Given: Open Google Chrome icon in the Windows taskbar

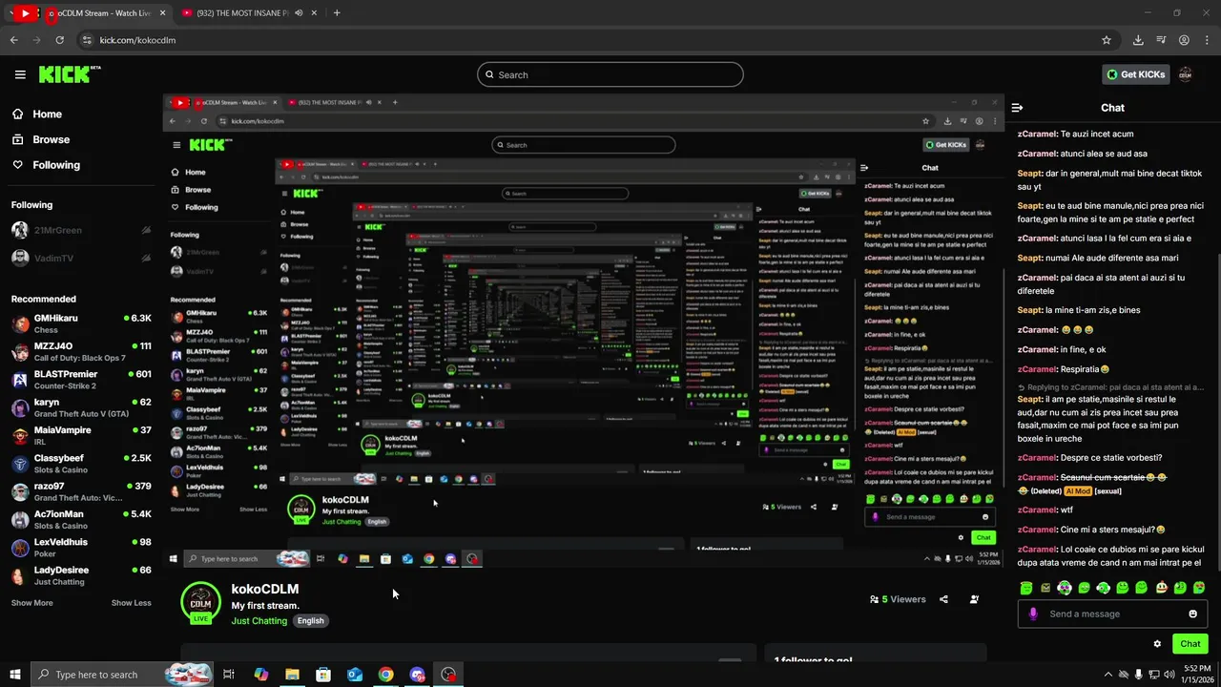Looking at the screenshot, I should [x=385, y=675].
